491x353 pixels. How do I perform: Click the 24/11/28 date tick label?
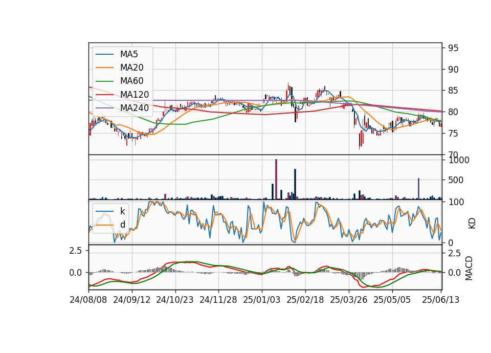(218, 300)
